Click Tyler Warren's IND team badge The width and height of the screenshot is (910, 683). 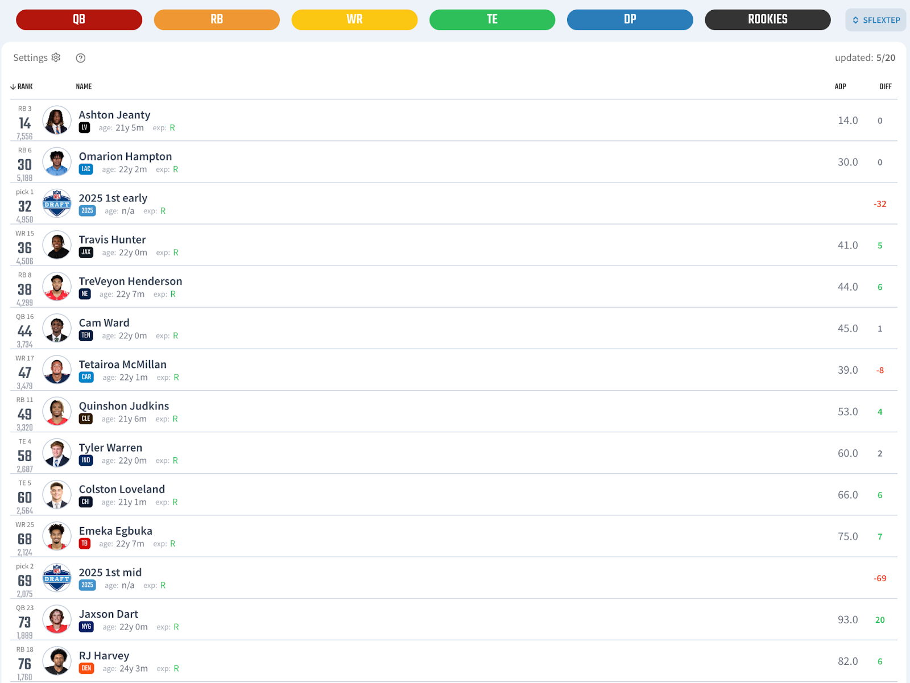point(86,460)
